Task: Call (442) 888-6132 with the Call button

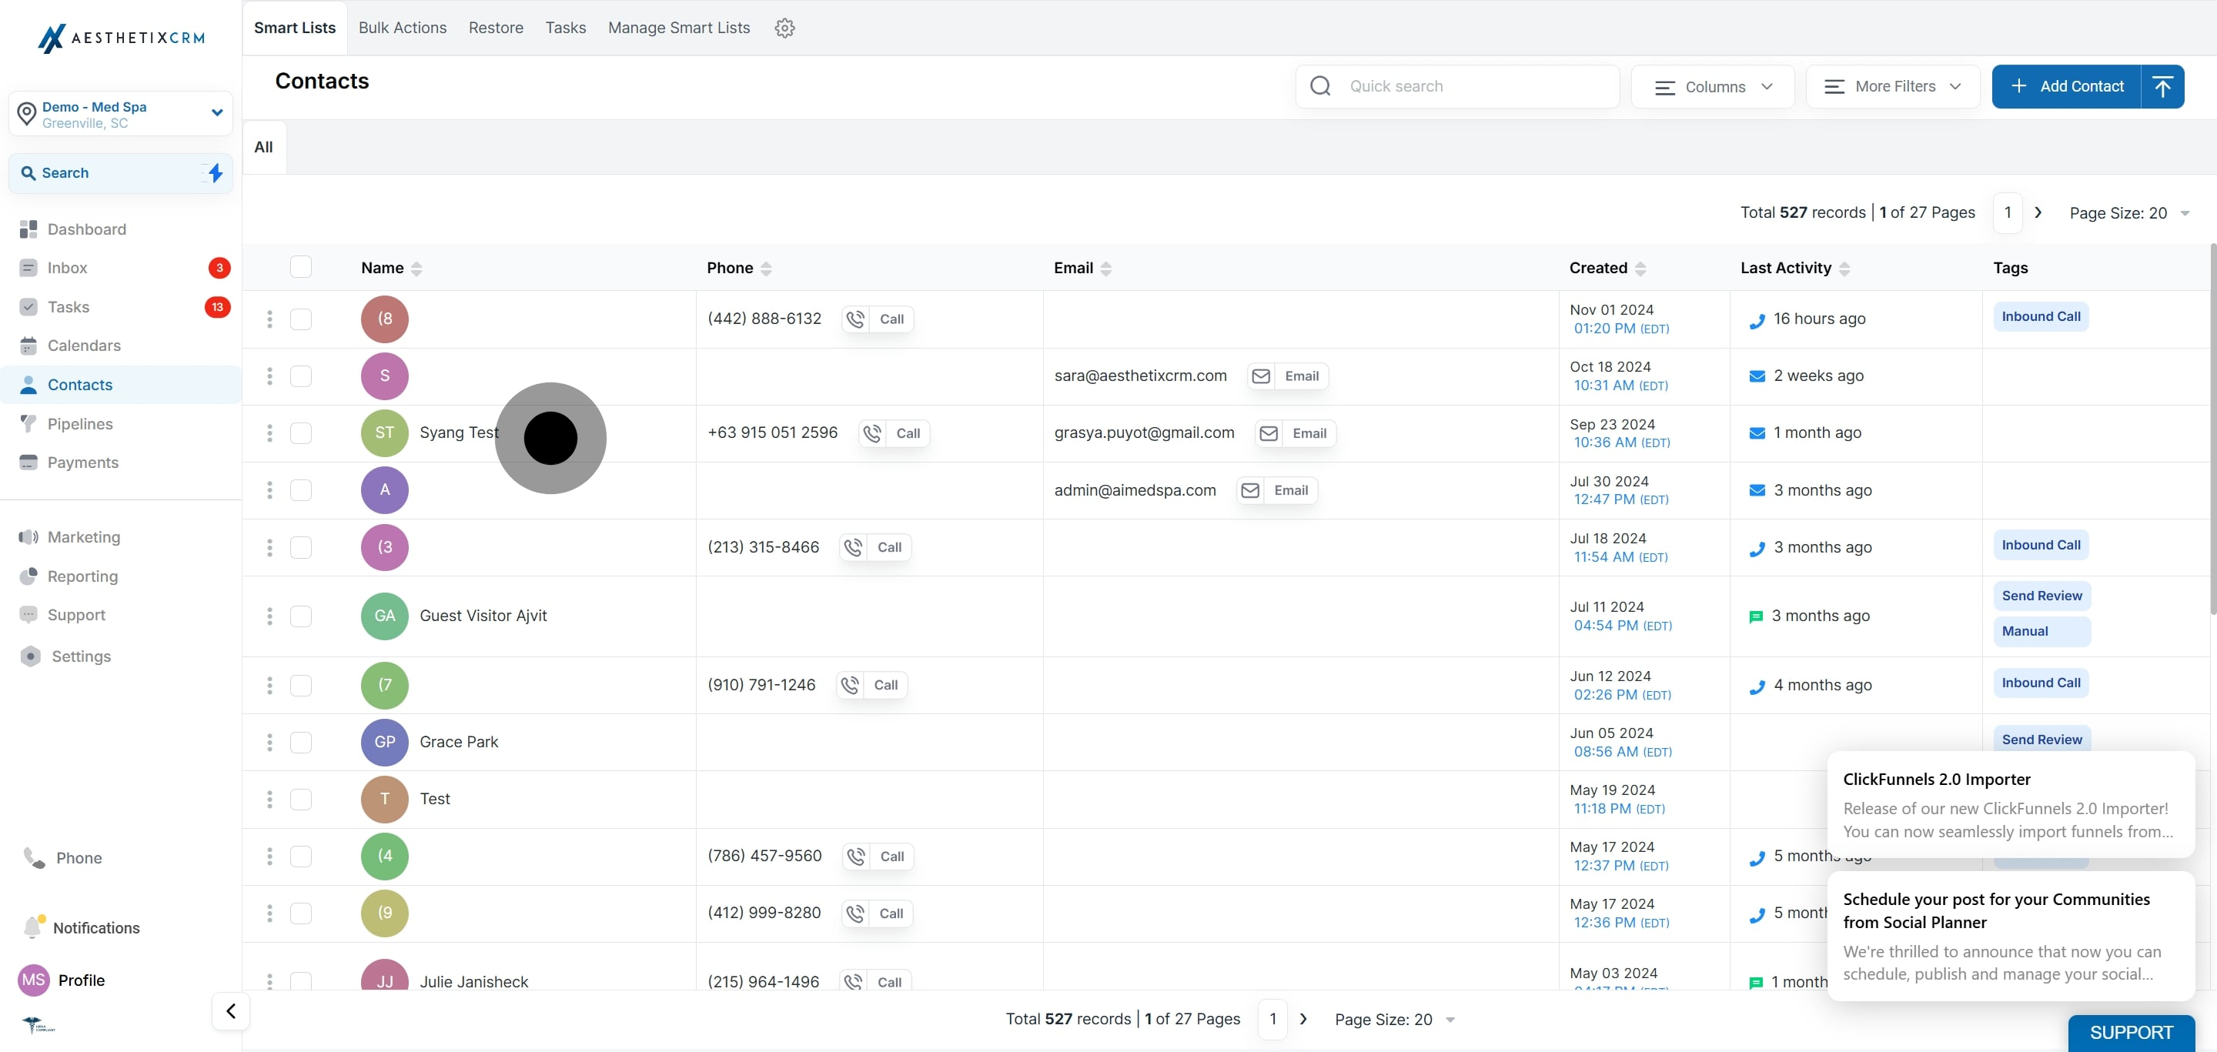Action: coord(877,319)
